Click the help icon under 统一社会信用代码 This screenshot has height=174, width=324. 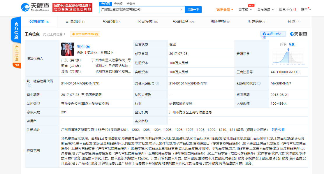click(x=29, y=86)
